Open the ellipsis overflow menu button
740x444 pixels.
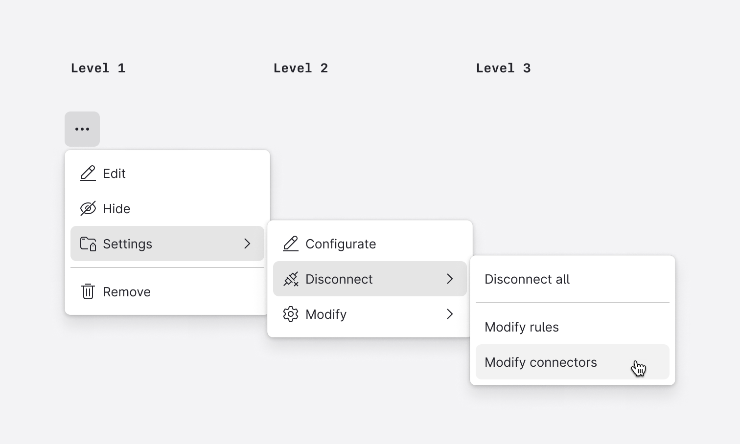pyautogui.click(x=82, y=129)
